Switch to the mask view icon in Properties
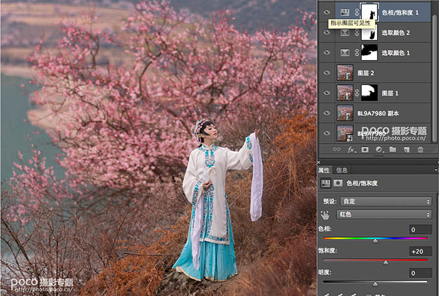This screenshot has height=296, width=439. (x=338, y=183)
